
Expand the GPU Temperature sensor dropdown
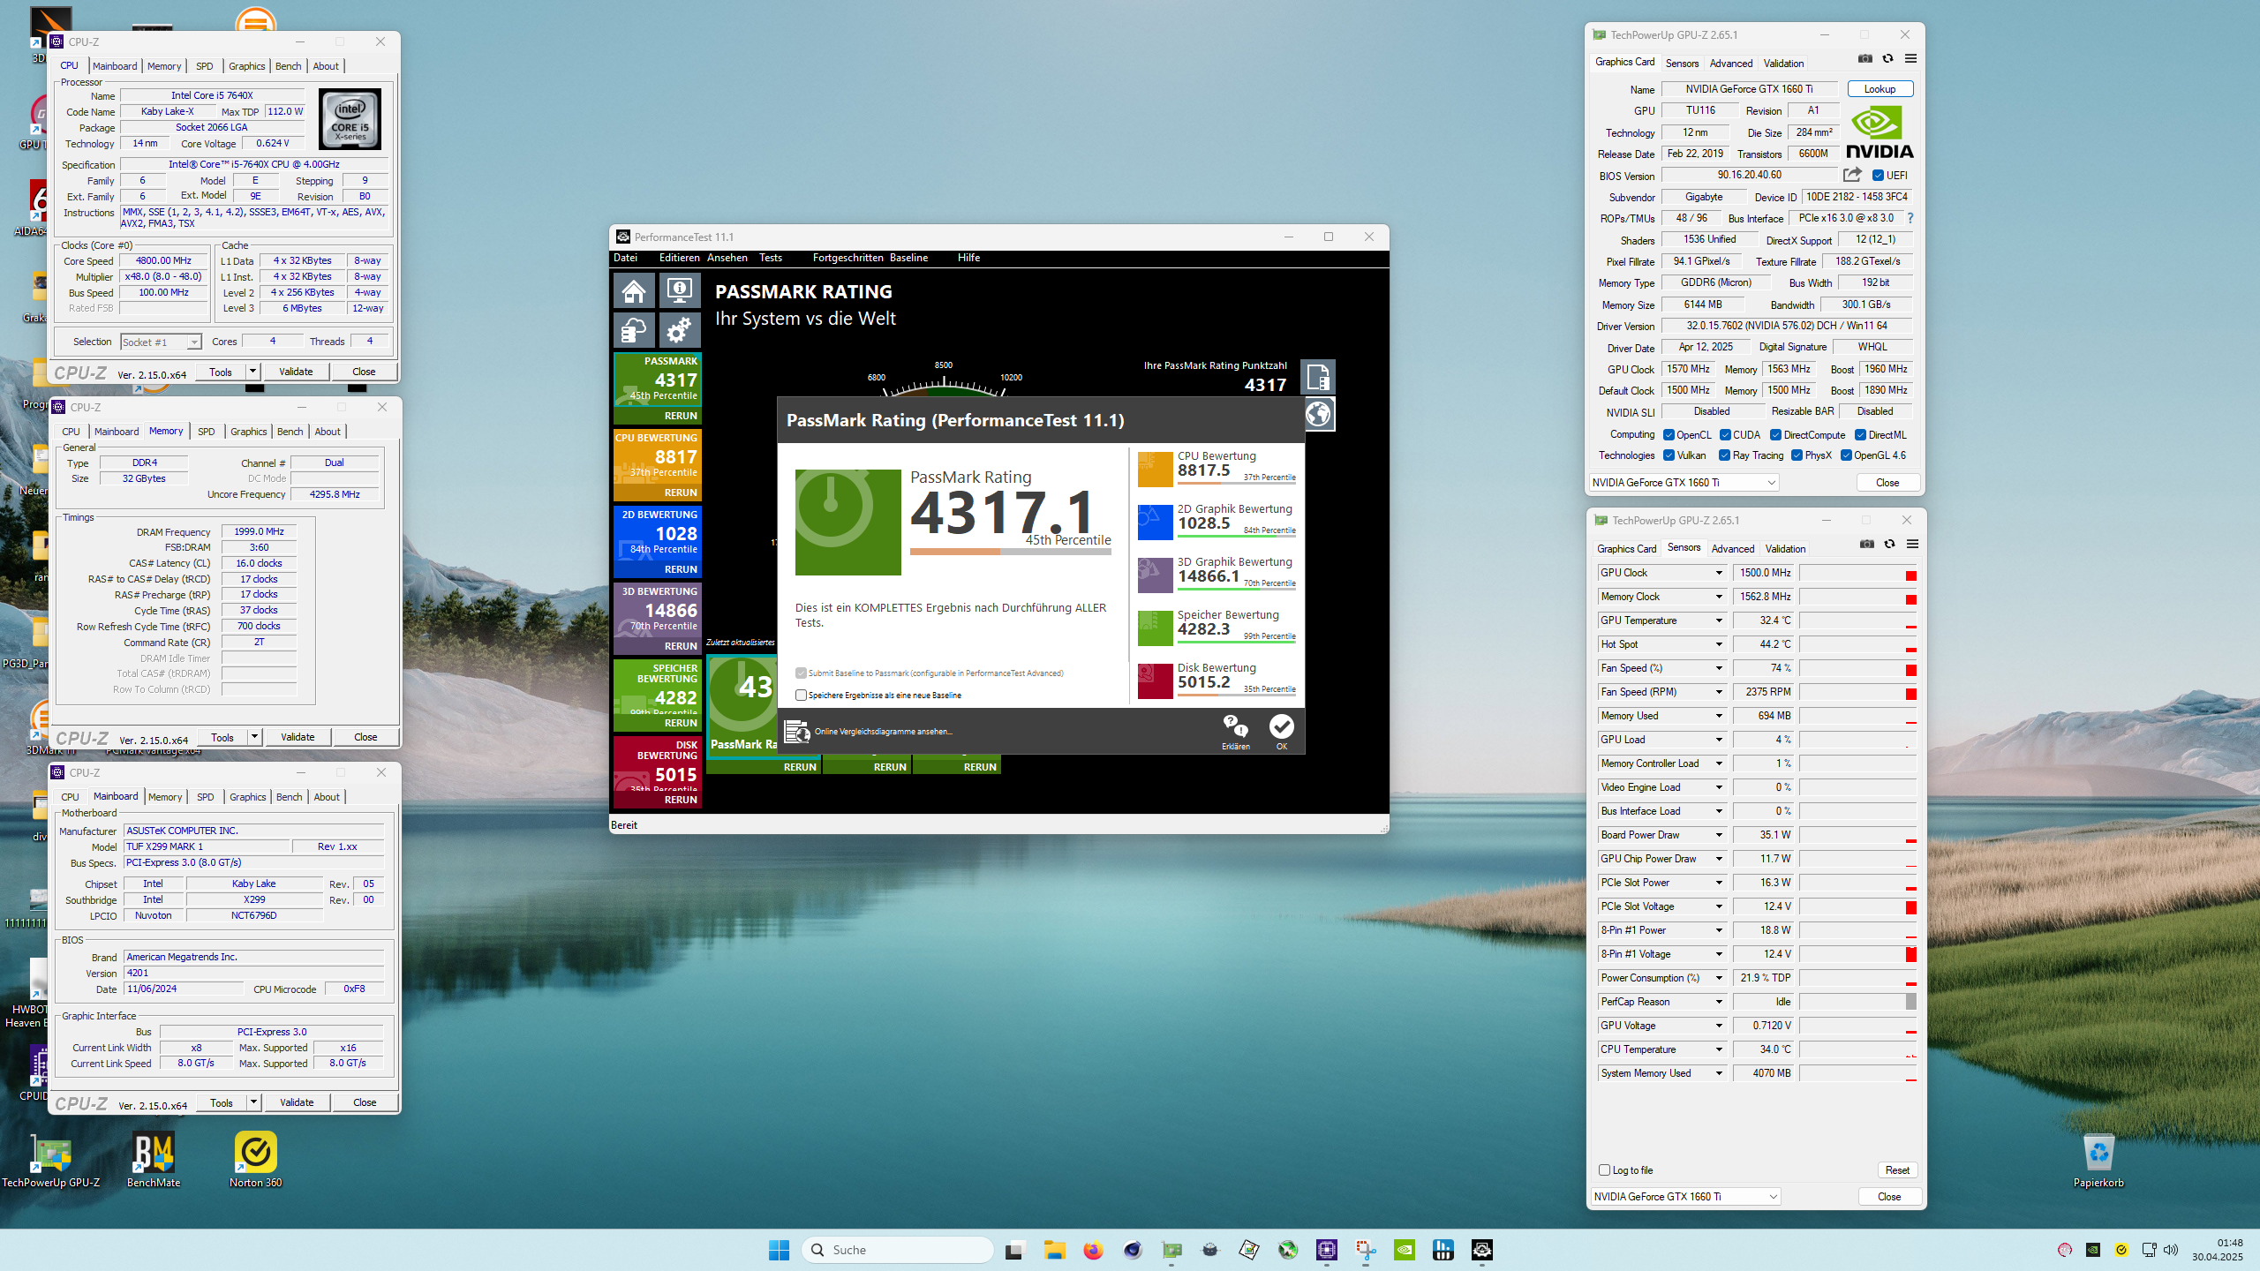(x=1719, y=620)
